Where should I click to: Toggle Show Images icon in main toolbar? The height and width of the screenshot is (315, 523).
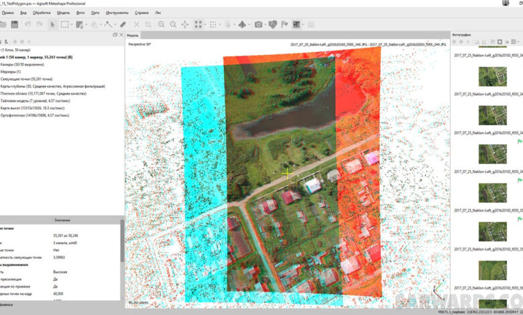tap(296, 24)
